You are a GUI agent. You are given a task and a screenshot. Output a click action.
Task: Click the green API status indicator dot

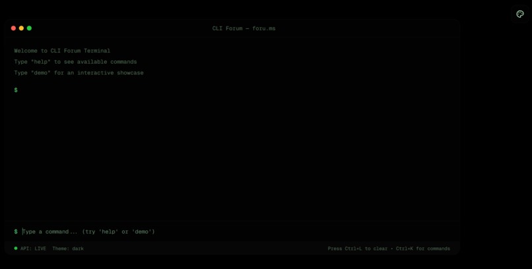16,249
